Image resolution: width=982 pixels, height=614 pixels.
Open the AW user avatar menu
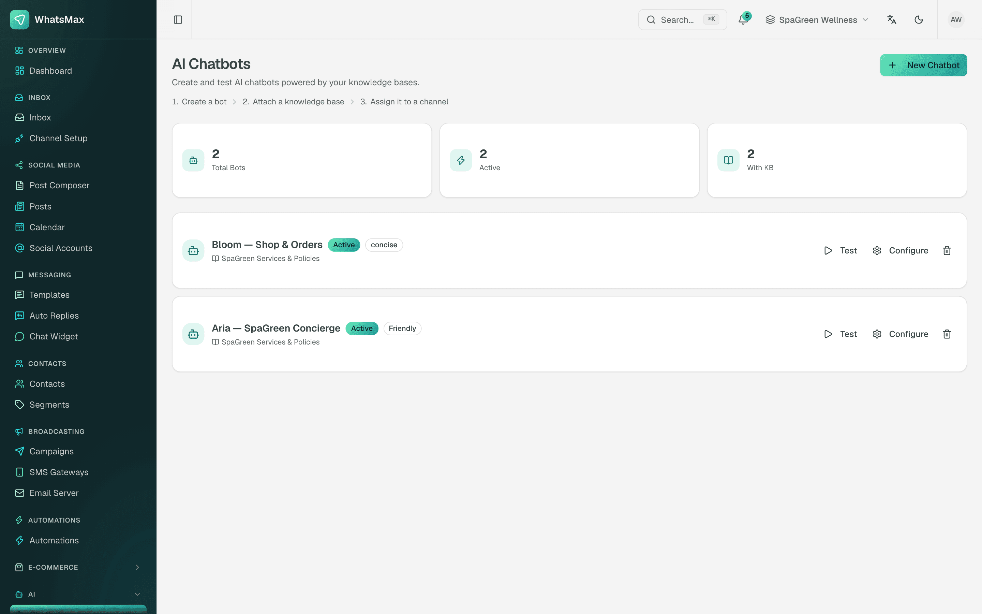pyautogui.click(x=956, y=19)
